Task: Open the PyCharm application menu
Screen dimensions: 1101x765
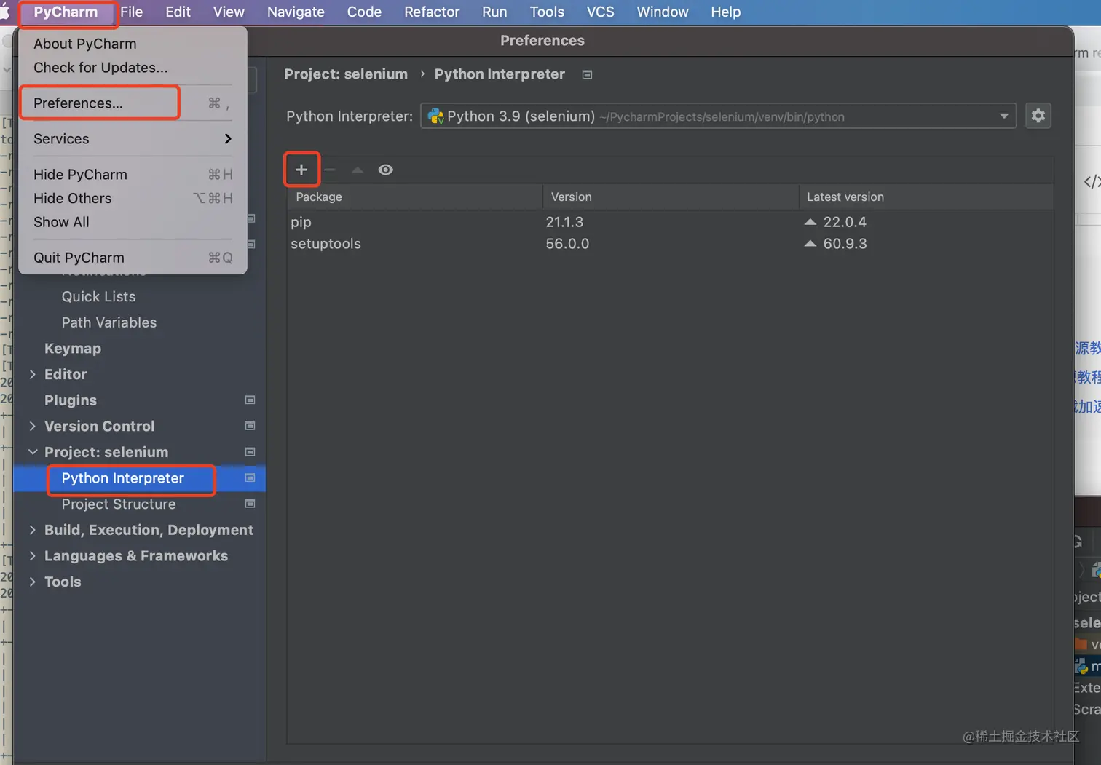Action: click(66, 12)
